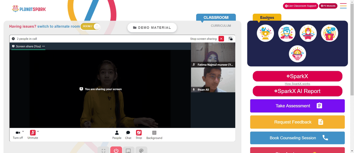Select Ihsan Ali video tile
Screen dimensions: 354x153
tap(213, 80)
